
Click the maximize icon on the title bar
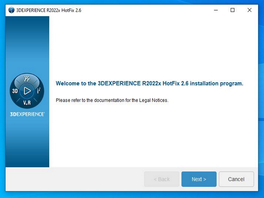[x=232, y=10]
